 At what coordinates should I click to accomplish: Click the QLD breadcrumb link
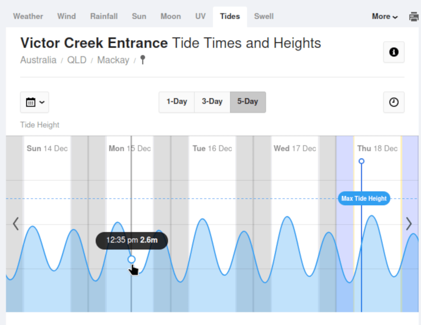tap(77, 60)
